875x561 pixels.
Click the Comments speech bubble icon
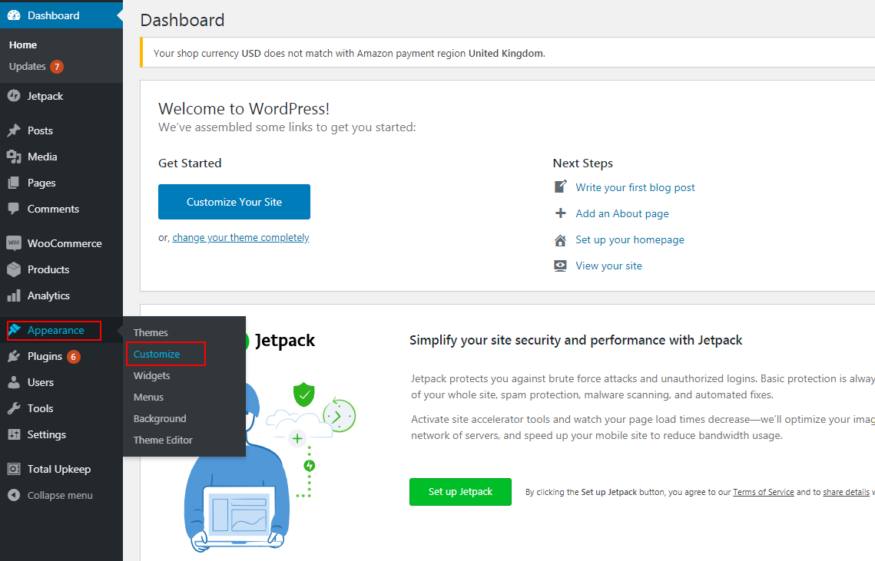(x=14, y=209)
